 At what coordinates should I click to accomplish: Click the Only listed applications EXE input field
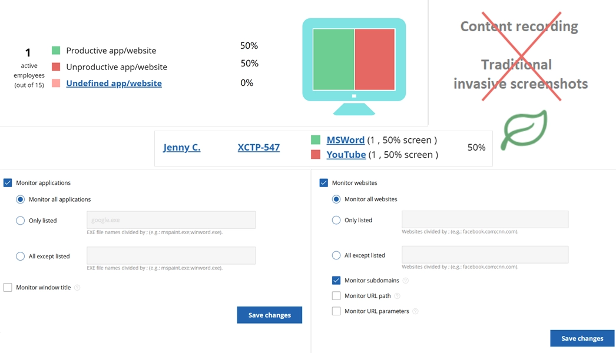coord(171,220)
